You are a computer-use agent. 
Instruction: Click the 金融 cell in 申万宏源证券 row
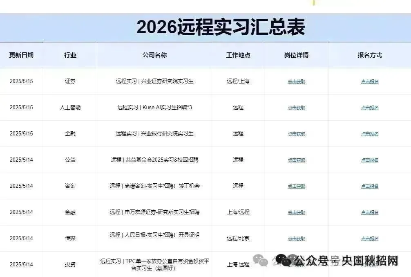(70, 212)
